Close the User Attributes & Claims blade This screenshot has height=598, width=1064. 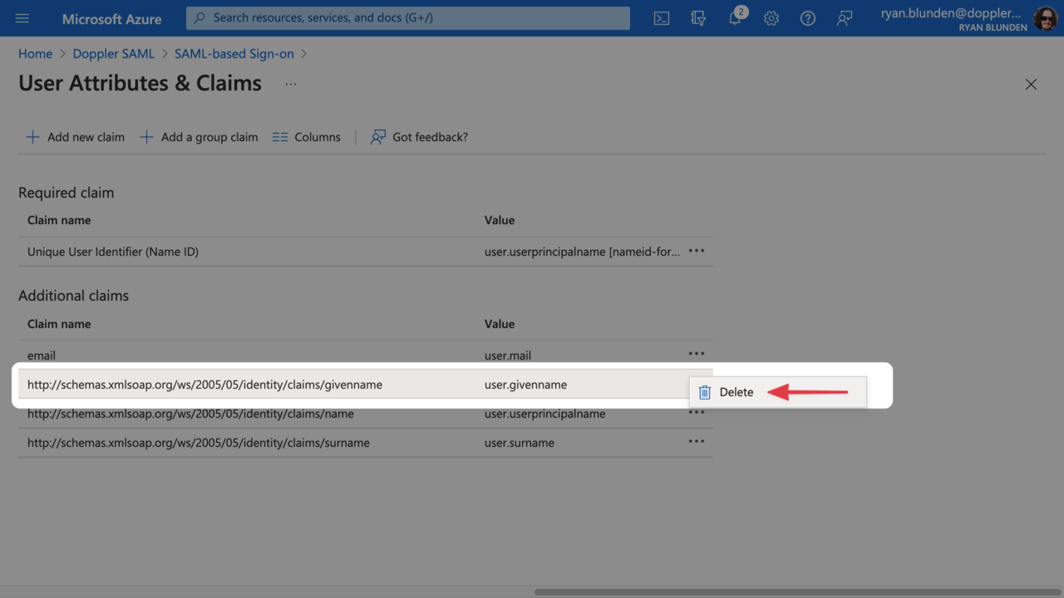(x=1031, y=84)
